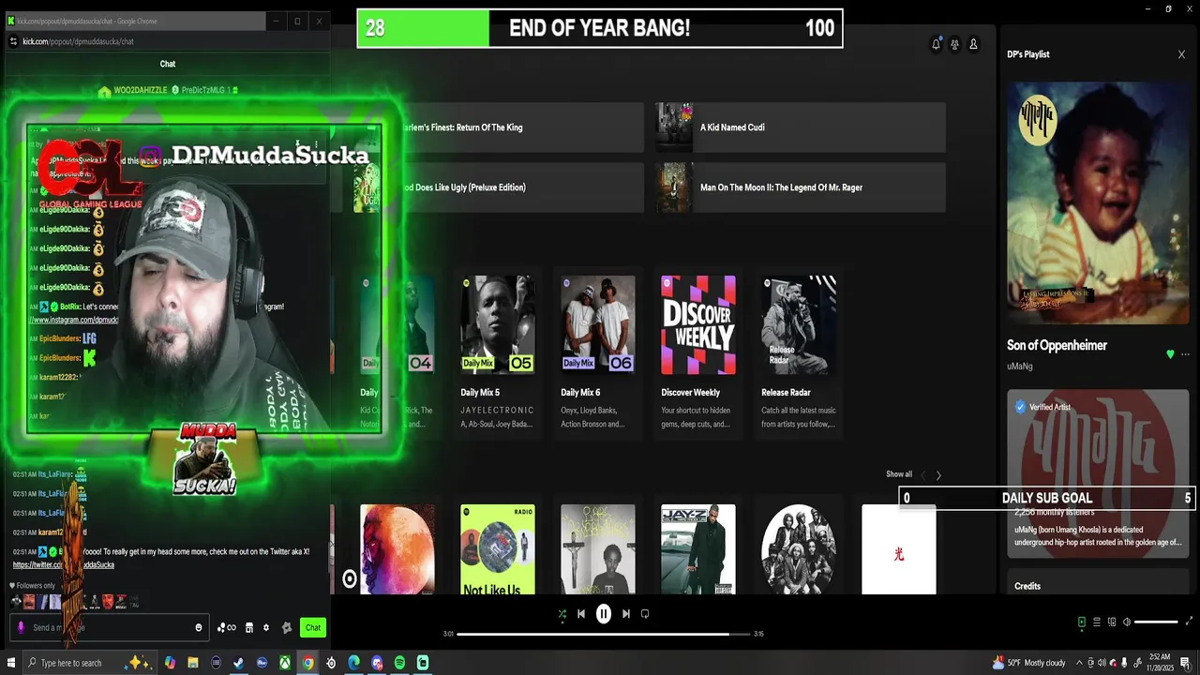Toggle Now Playing view button
This screenshot has width=1200, height=675.
[1082, 622]
